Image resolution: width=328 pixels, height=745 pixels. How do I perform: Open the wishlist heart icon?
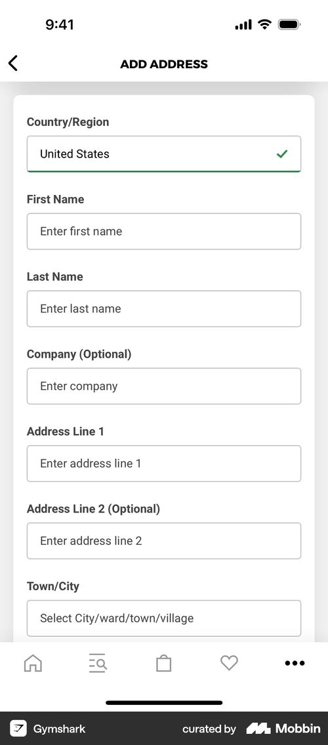229,663
